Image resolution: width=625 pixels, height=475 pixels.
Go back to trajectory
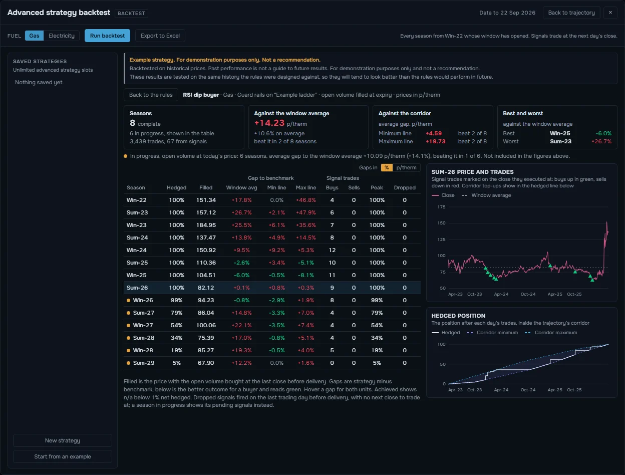571,13
